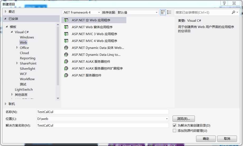The image size is (243, 146).
Task: Select Windows template category
Action: pos(27,37)
